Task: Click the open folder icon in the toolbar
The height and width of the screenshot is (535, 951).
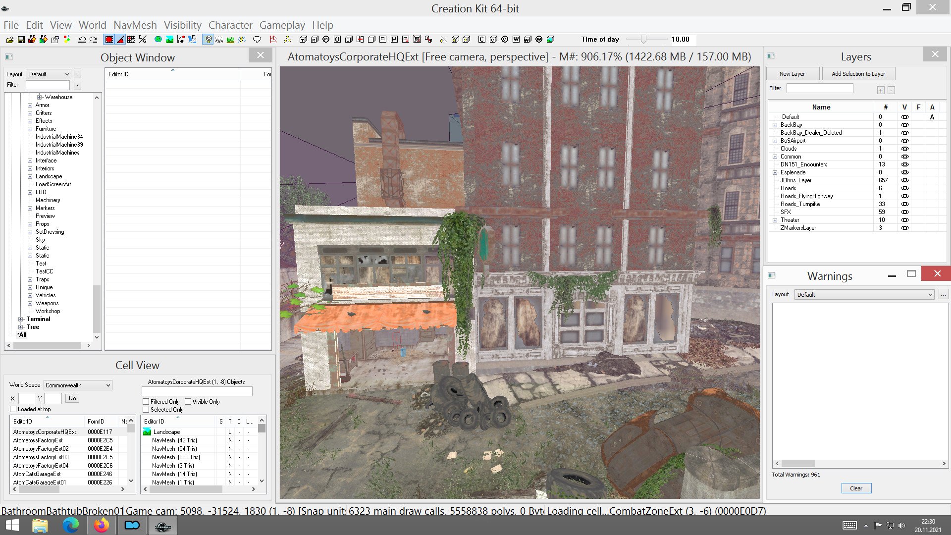Action: 10,39
